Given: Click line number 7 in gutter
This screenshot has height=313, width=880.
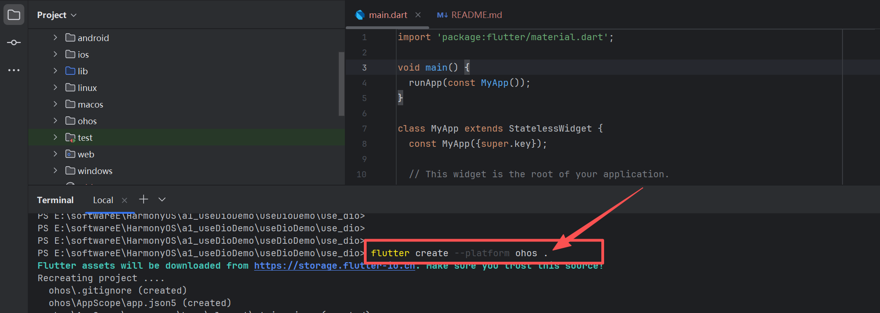Looking at the screenshot, I should click(x=364, y=128).
